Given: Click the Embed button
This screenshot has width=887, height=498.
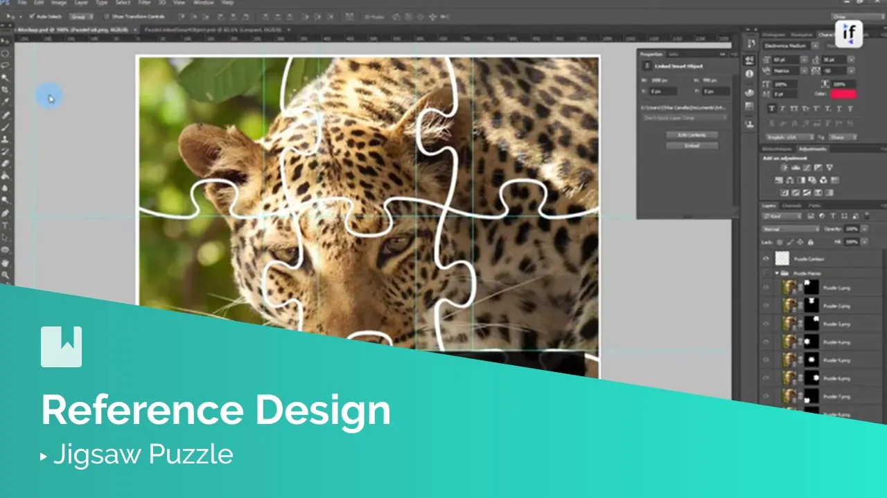Looking at the screenshot, I should tap(692, 146).
